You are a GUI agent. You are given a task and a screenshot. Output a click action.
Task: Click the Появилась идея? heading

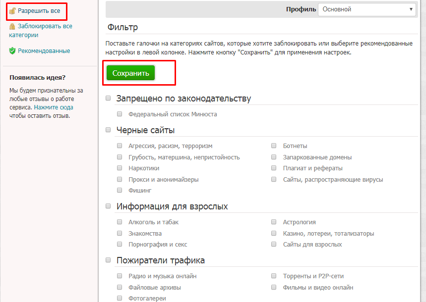[x=38, y=78]
